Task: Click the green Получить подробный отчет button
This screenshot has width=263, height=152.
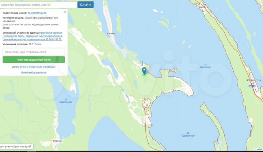Action: (34, 60)
